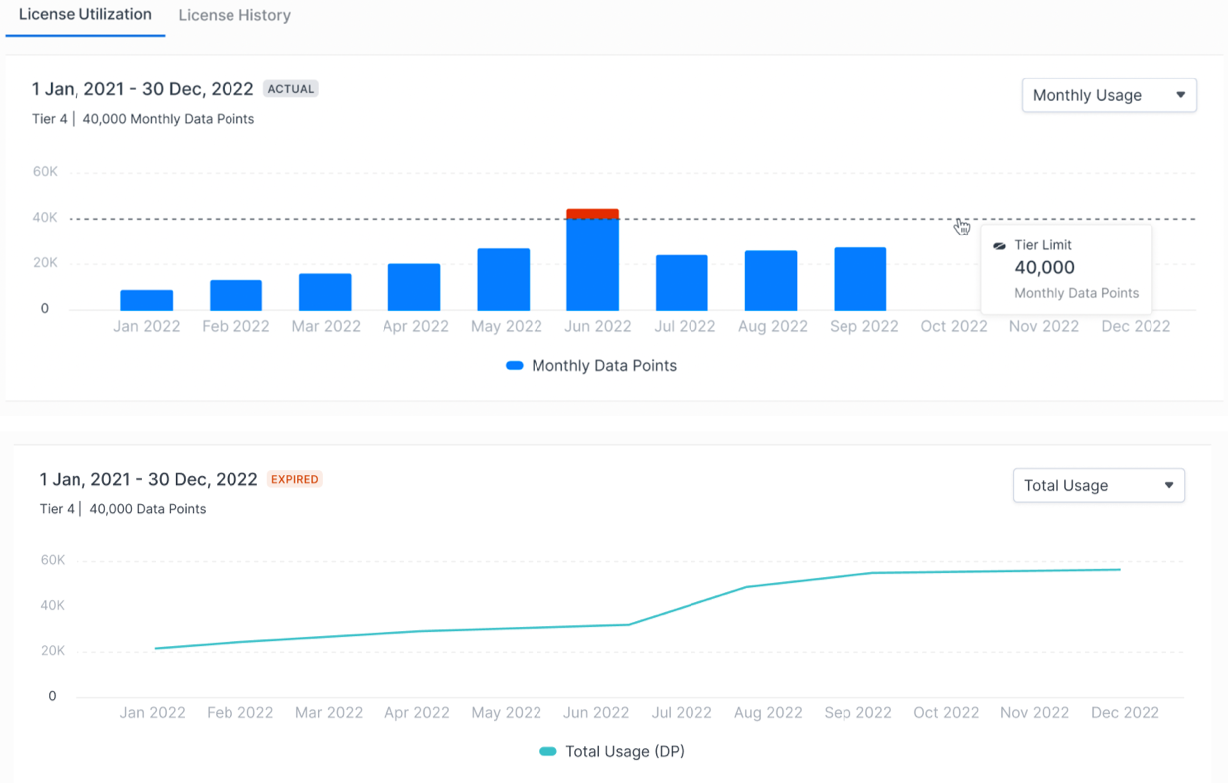Click the ACTUAL status badge
The width and height of the screenshot is (1228, 783).
coord(291,89)
